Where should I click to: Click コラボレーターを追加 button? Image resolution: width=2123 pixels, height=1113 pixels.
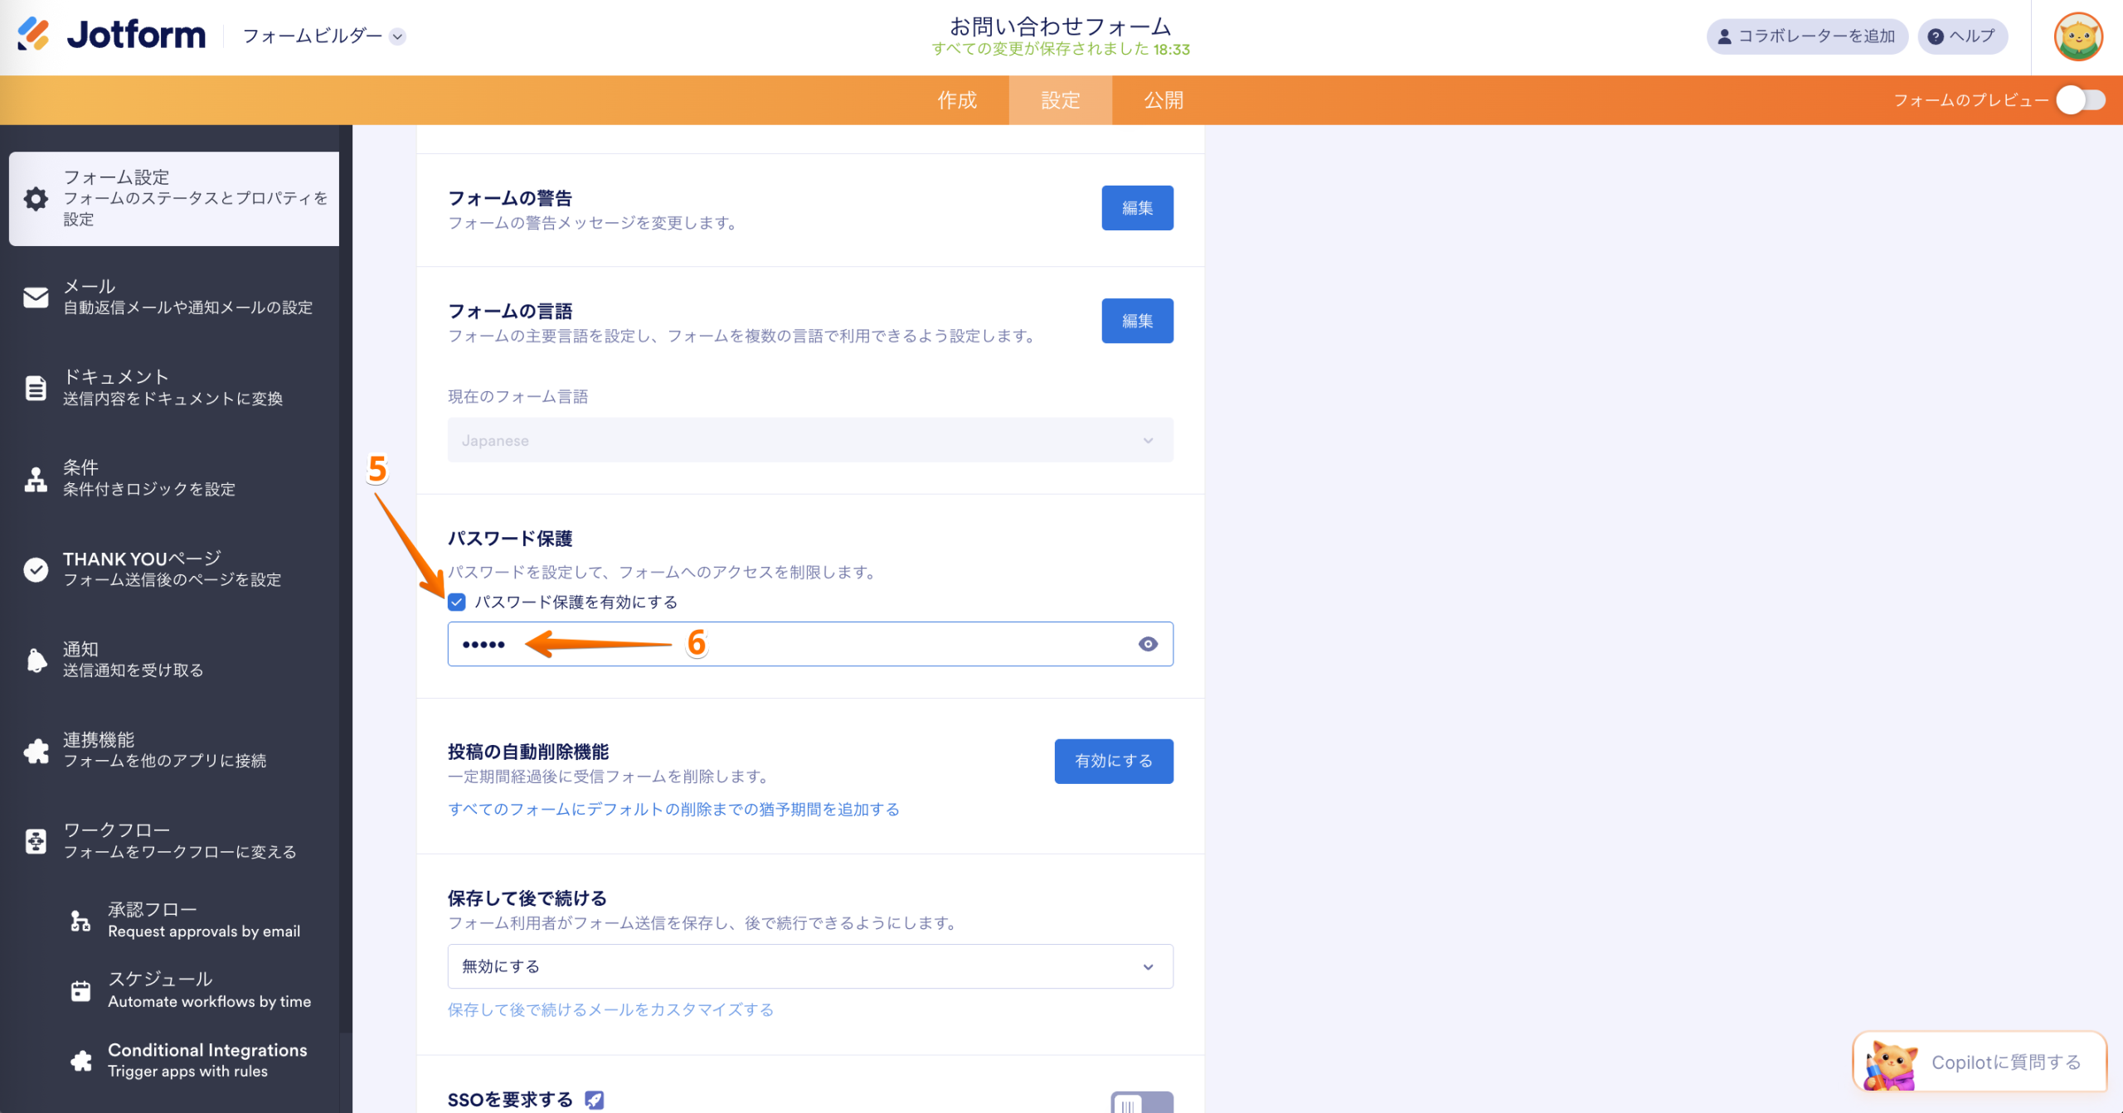pos(1807,36)
